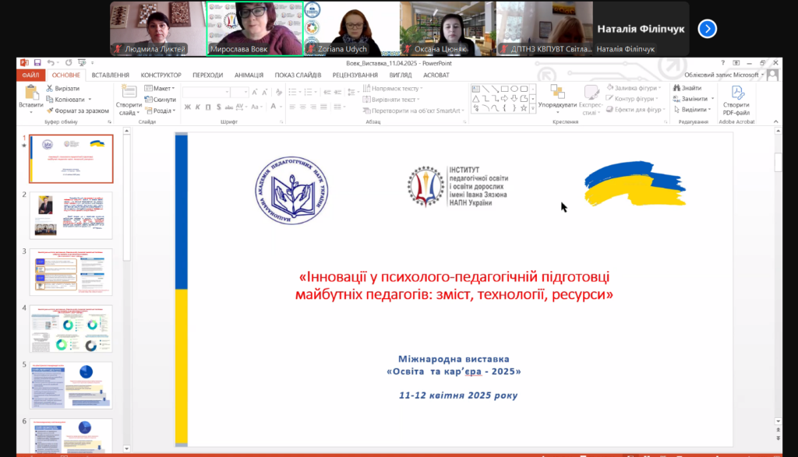Click next participants arrow in video strip
The width and height of the screenshot is (798, 457).
pyautogui.click(x=707, y=29)
